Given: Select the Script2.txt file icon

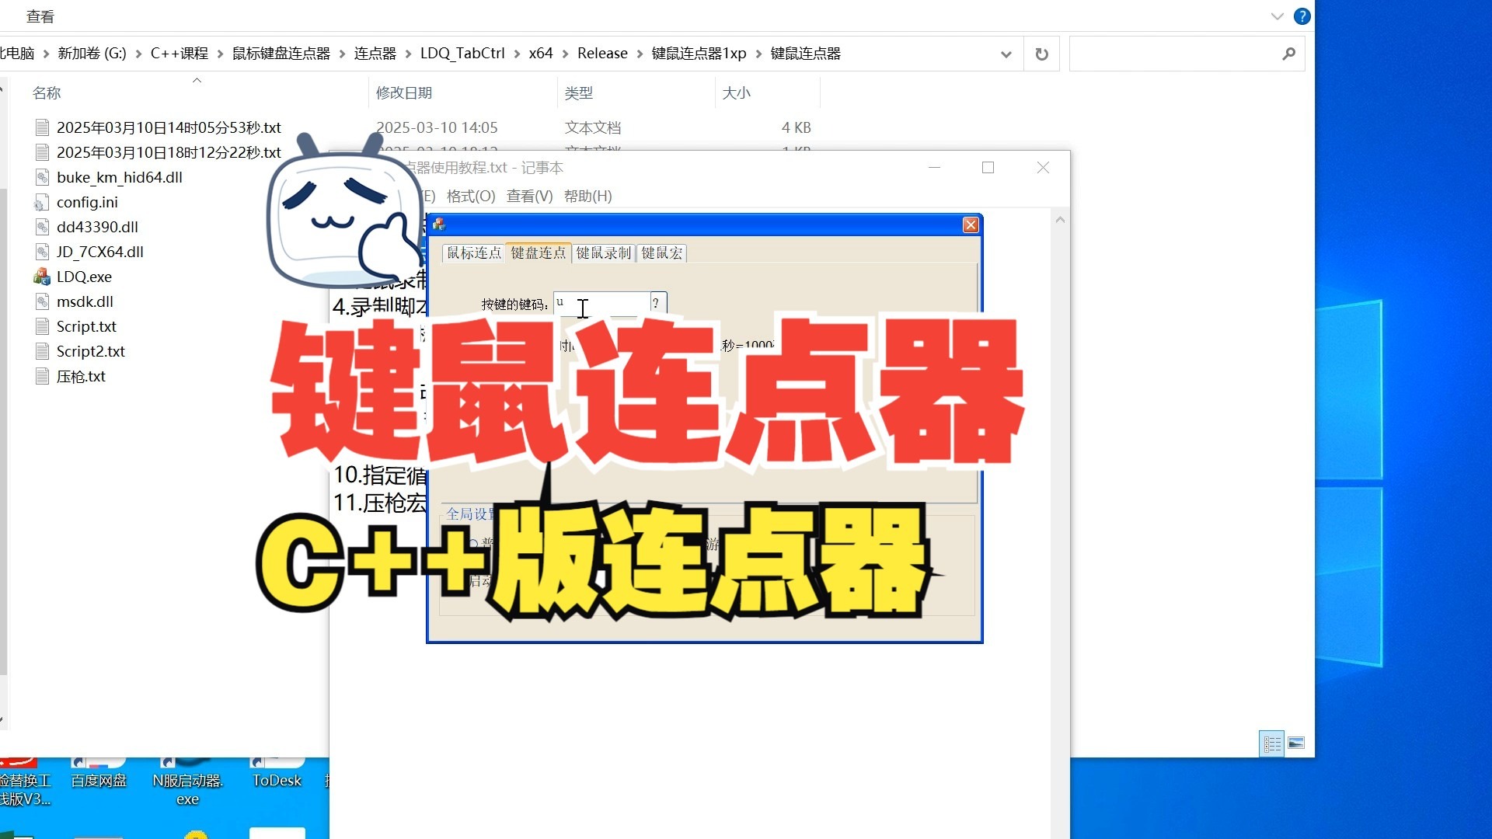Looking at the screenshot, I should [x=43, y=351].
